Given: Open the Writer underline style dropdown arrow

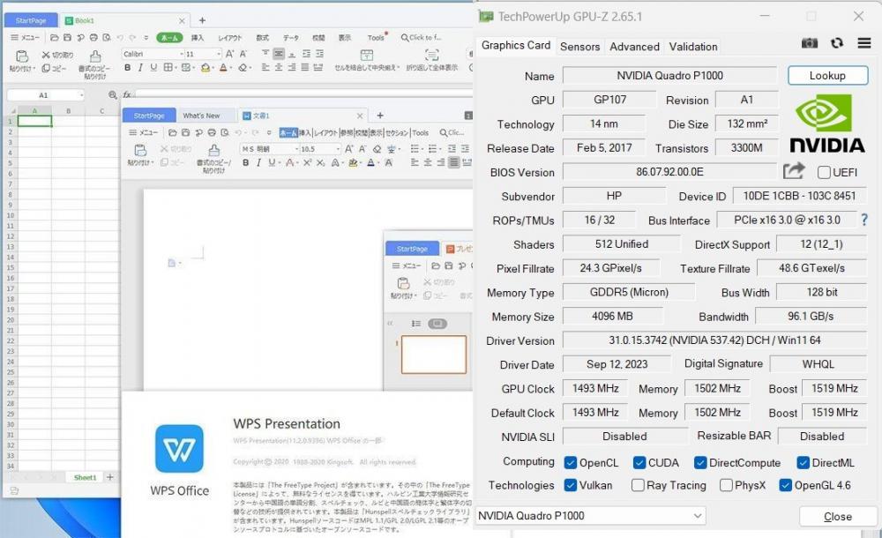Looking at the screenshot, I should [x=280, y=163].
